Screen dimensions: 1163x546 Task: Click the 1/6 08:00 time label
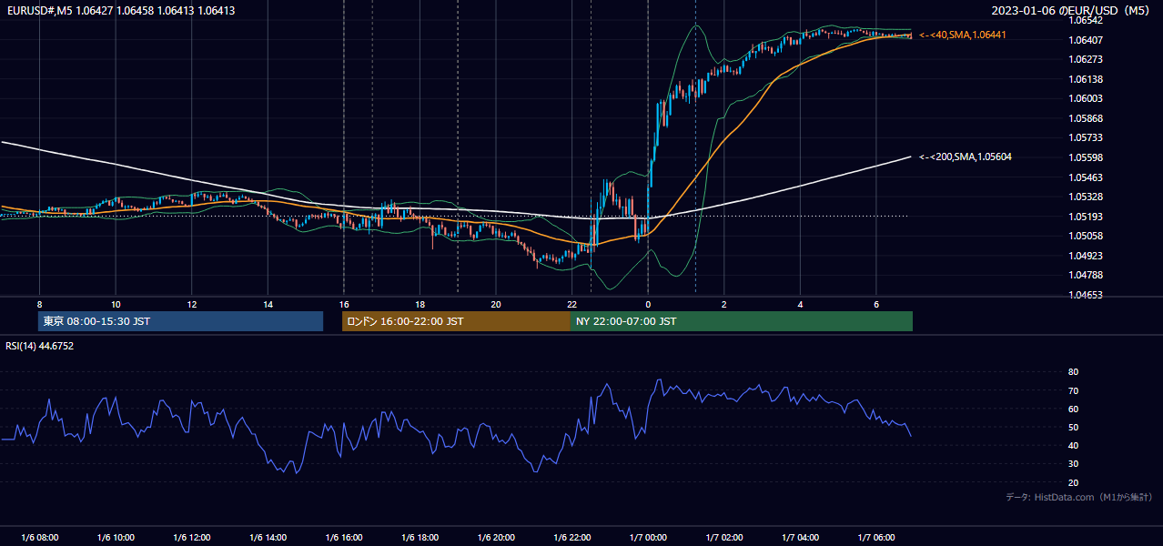pyautogui.click(x=39, y=538)
